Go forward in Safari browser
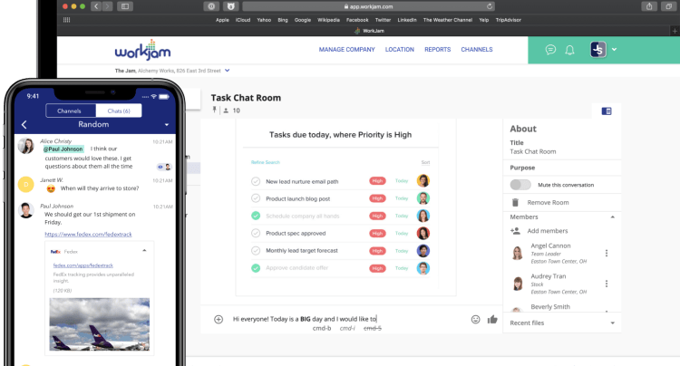This screenshot has height=366, width=680. 107,6
